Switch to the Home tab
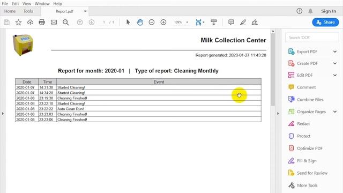Viewport: 343px width, 193px height. click(10, 11)
